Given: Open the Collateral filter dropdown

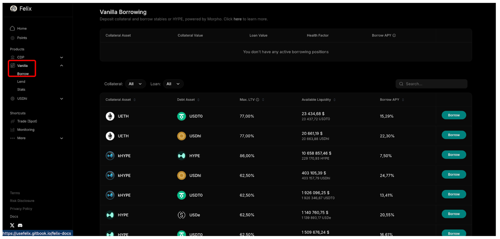Looking at the screenshot, I should tap(135, 84).
